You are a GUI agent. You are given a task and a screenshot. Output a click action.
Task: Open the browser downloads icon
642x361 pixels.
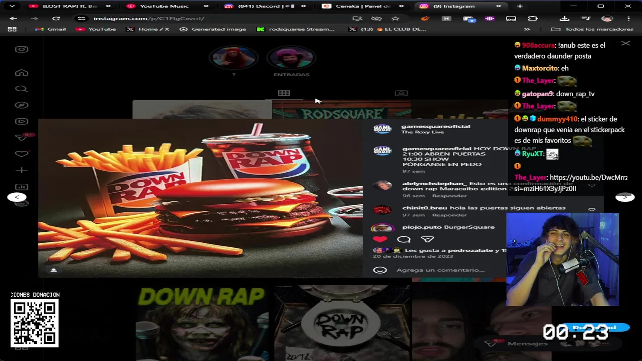pos(564,18)
